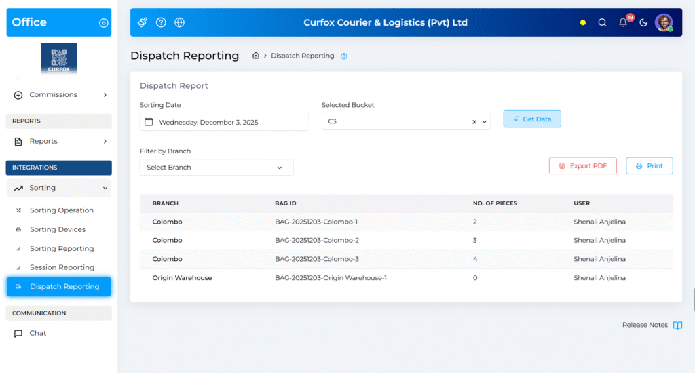Screen dimensions: 695x373
Task: Click the Export PDF button
Action: [x=582, y=165]
